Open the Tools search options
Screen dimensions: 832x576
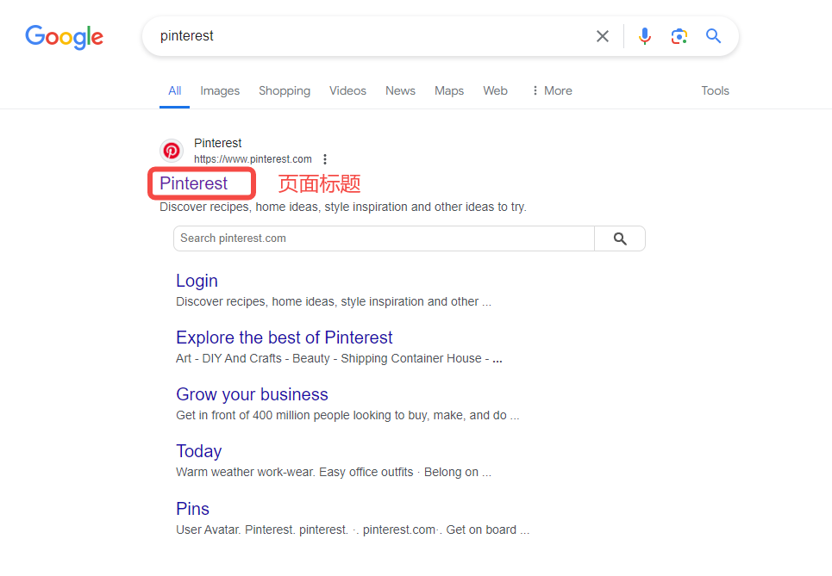[715, 90]
